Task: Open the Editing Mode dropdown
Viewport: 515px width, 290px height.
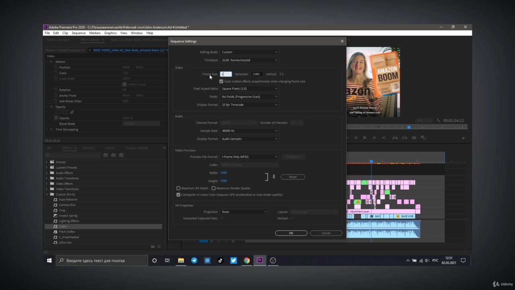Action: tap(249, 52)
